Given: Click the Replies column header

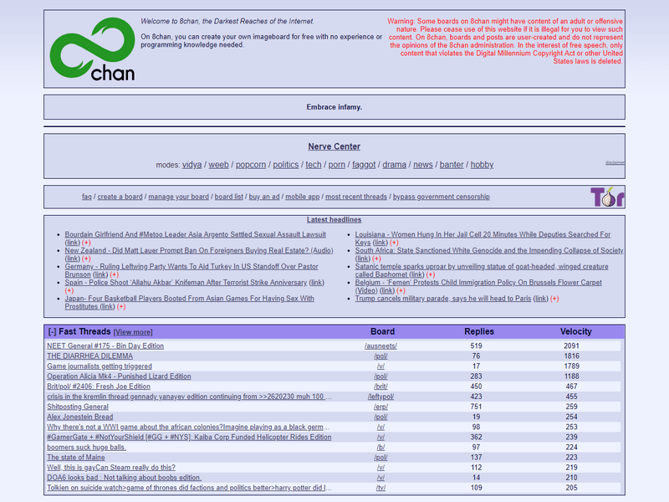Looking at the screenshot, I should click(478, 331).
